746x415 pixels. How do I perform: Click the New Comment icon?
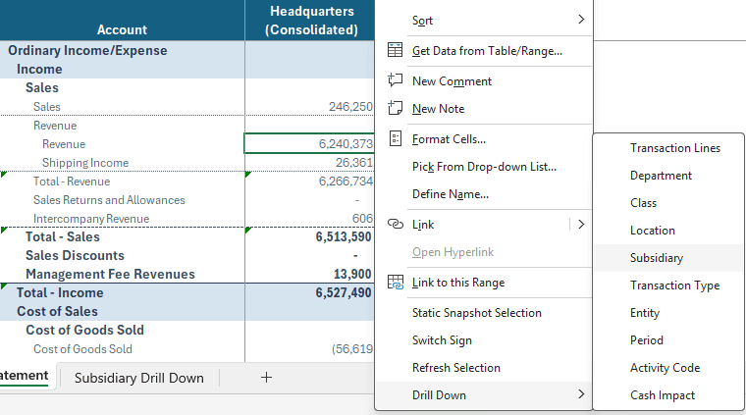[395, 79]
